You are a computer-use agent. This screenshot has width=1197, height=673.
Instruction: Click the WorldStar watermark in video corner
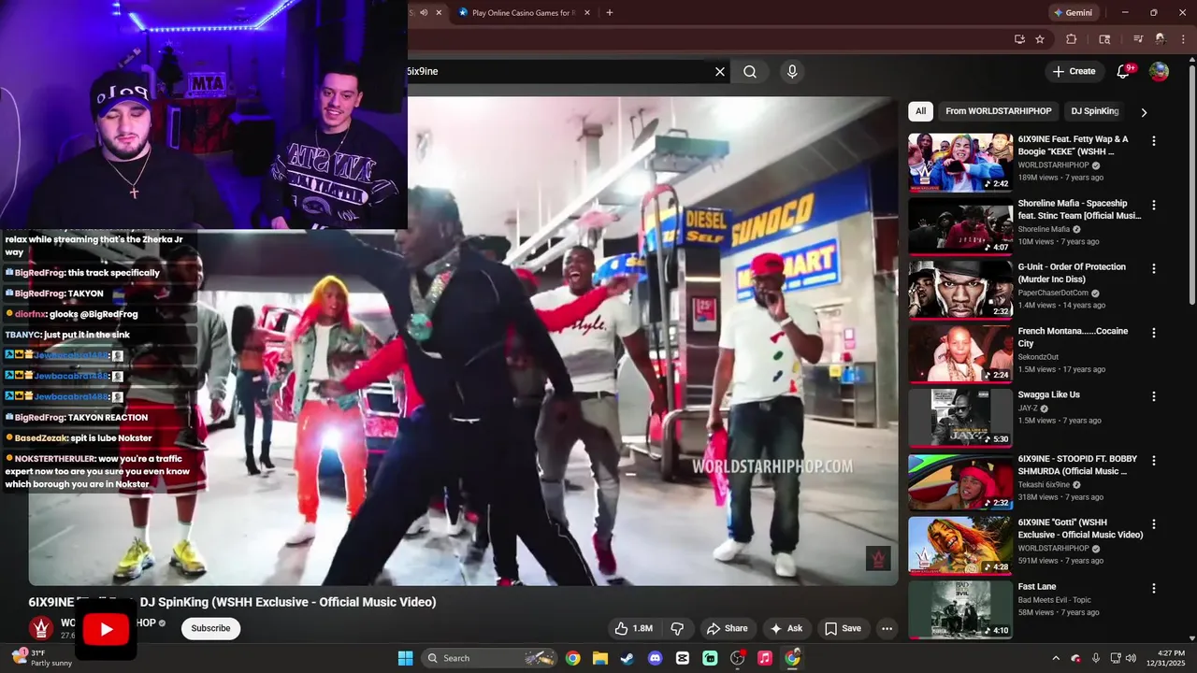[878, 558]
